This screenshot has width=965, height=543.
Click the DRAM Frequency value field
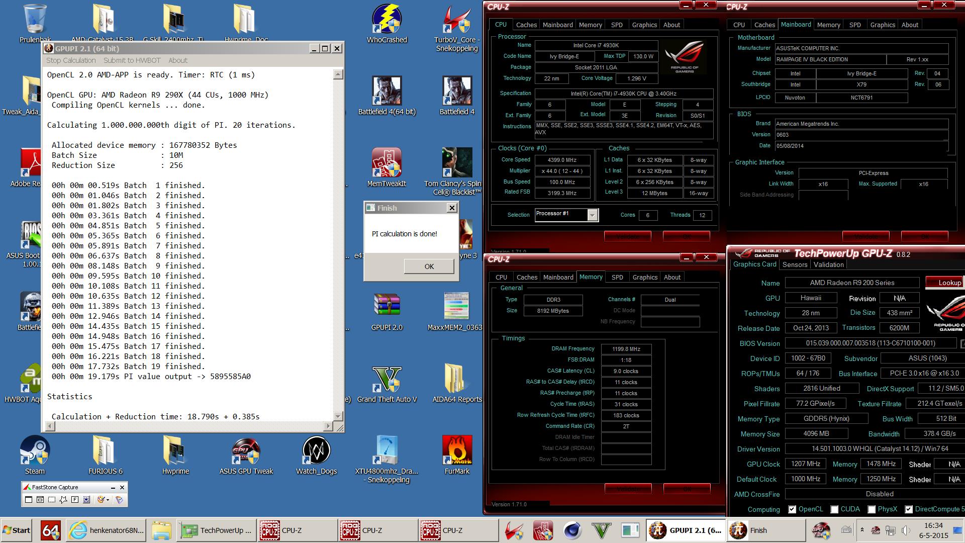coord(626,349)
